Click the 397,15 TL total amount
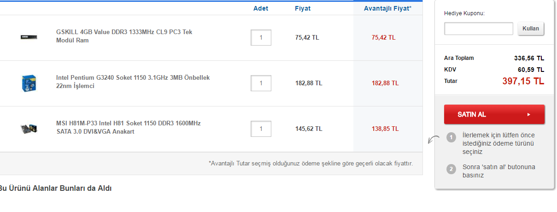The width and height of the screenshot is (557, 212). point(523,82)
